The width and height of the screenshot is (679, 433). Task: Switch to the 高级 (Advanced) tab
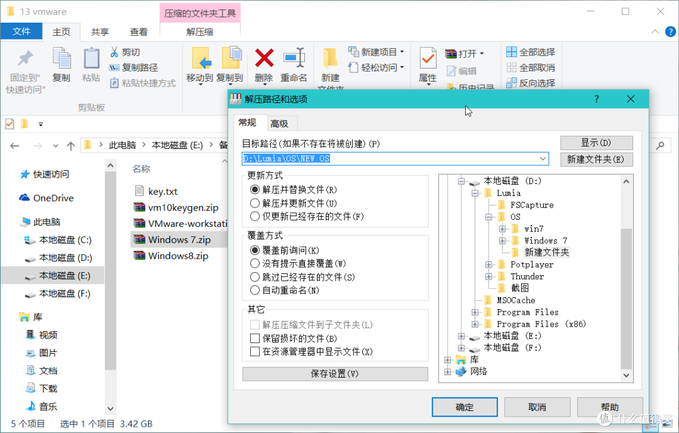pyautogui.click(x=279, y=124)
